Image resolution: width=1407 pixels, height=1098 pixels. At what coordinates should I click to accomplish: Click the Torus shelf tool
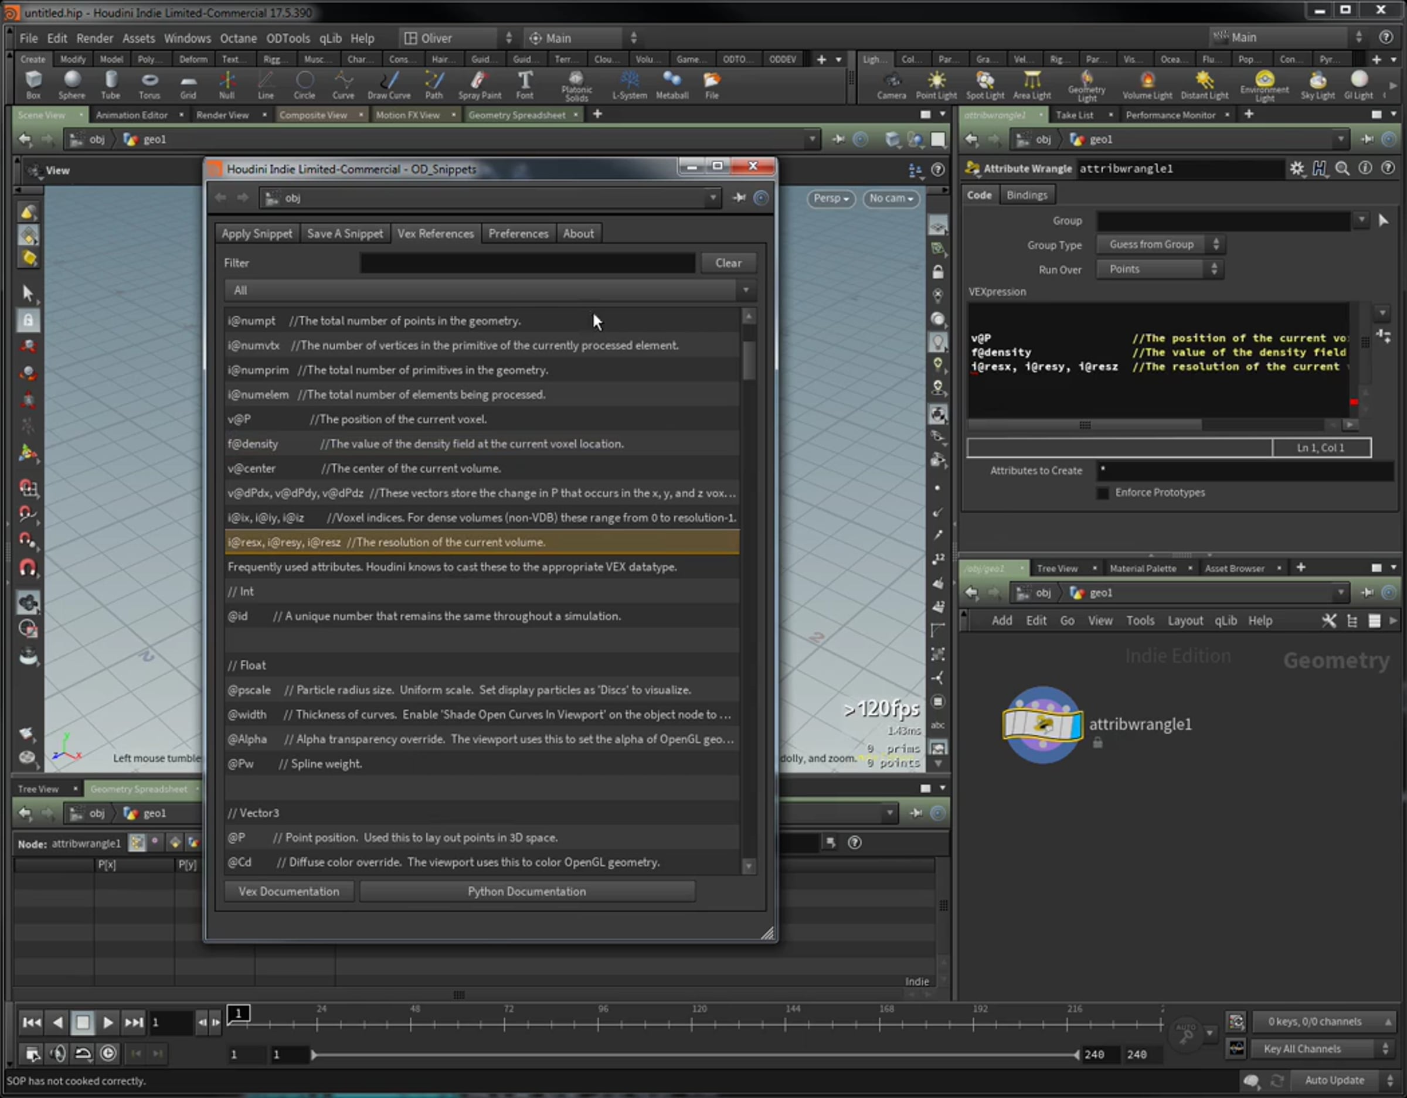[x=149, y=84]
